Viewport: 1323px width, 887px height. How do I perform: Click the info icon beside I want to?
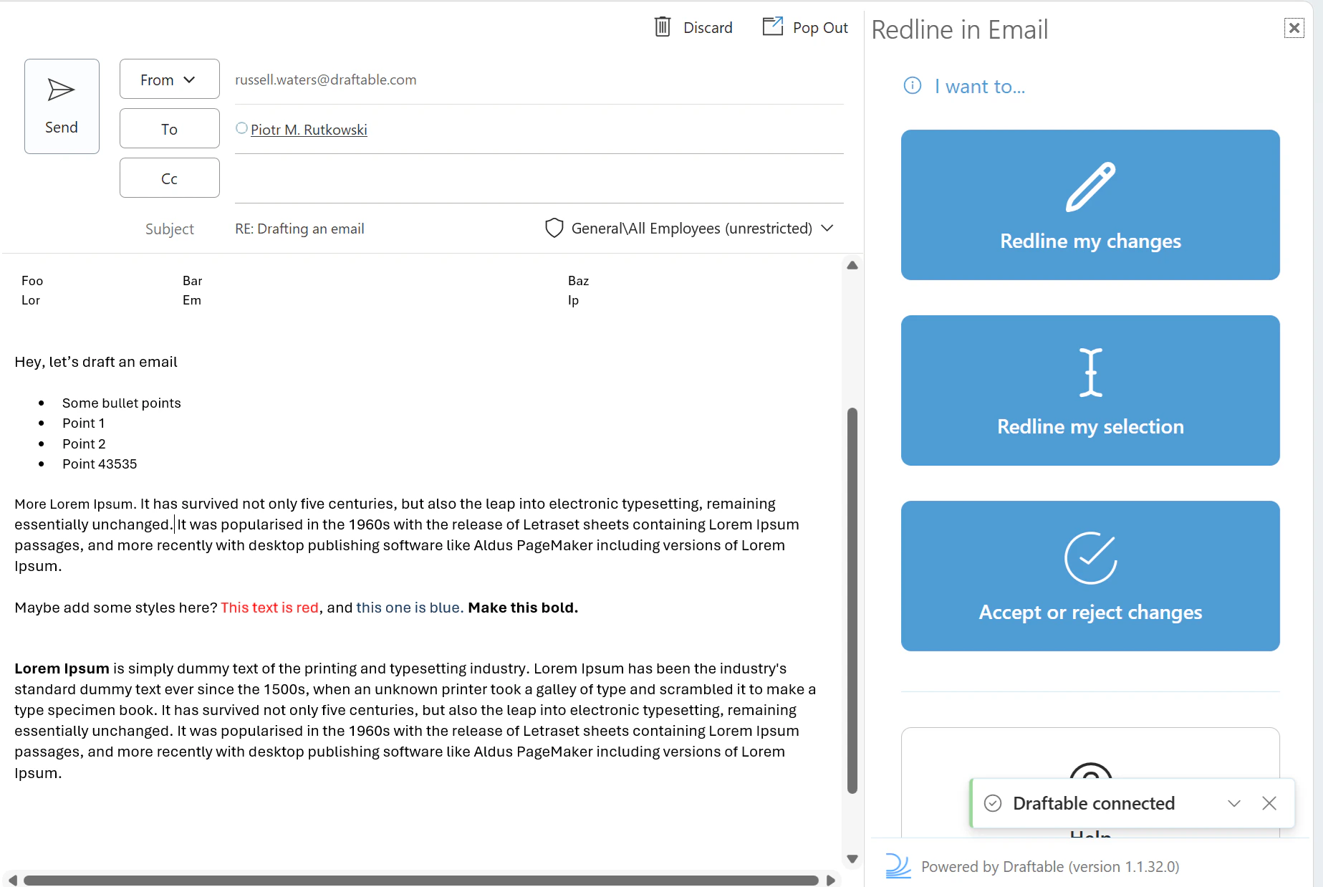(x=913, y=86)
